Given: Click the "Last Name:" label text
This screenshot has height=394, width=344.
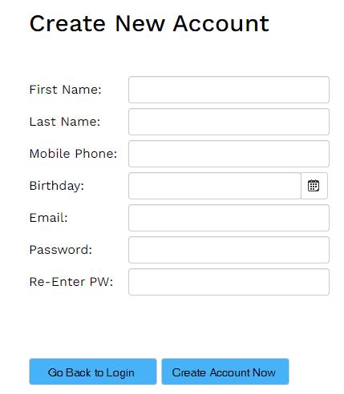Looking at the screenshot, I should pyautogui.click(x=65, y=122).
